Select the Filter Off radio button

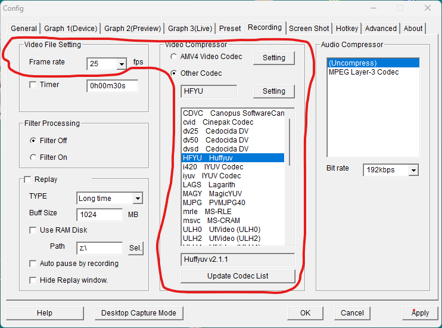point(33,141)
